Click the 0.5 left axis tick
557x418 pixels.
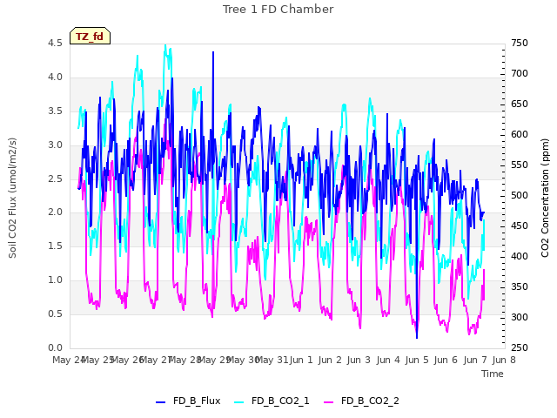[55, 313]
